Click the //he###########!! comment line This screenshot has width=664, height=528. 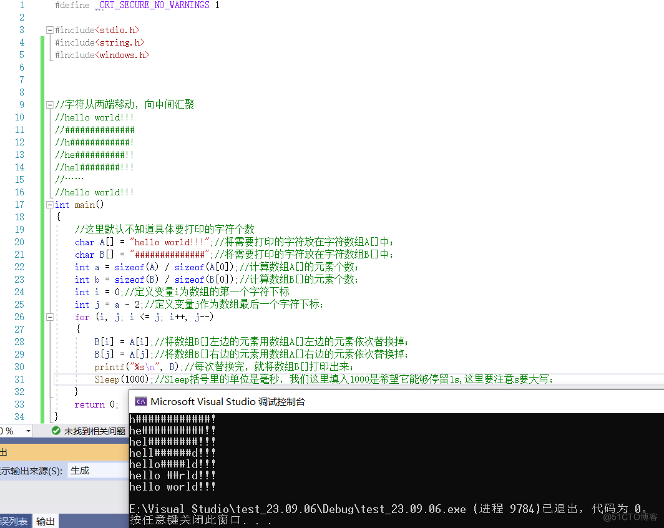click(94, 155)
